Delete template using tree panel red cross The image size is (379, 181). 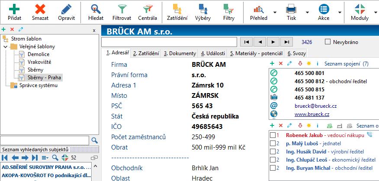(x=12, y=29)
